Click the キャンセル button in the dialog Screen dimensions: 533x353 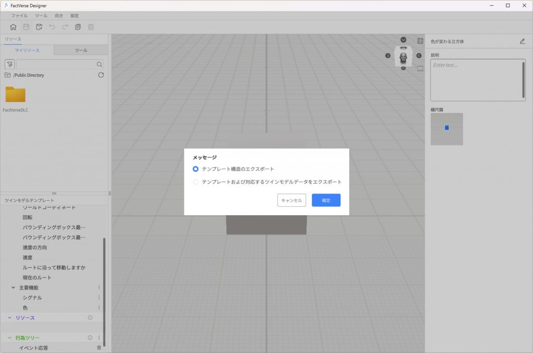(291, 200)
